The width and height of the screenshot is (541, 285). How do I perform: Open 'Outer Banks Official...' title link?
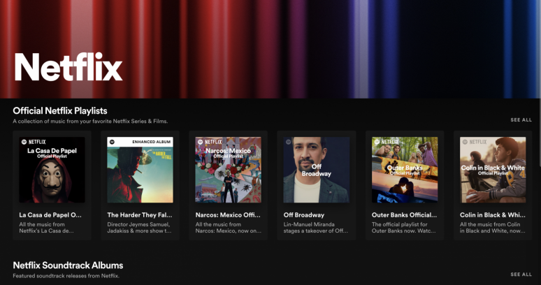coord(403,215)
